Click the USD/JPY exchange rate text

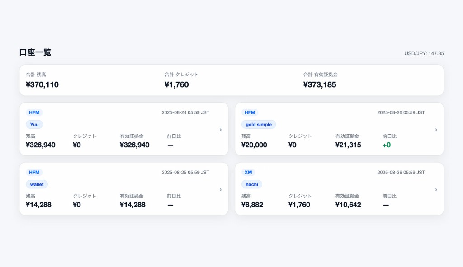tap(424, 53)
